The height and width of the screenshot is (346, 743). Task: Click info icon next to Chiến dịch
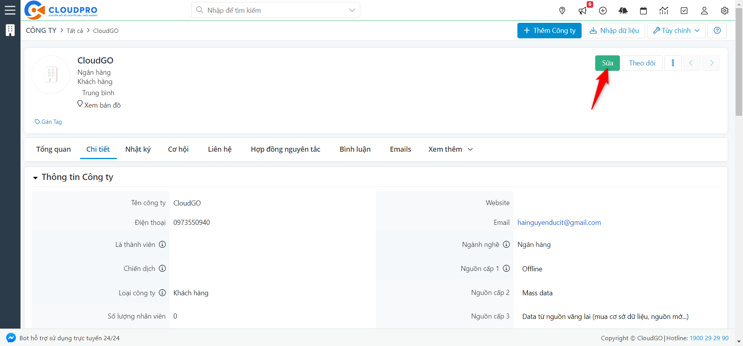(163, 269)
